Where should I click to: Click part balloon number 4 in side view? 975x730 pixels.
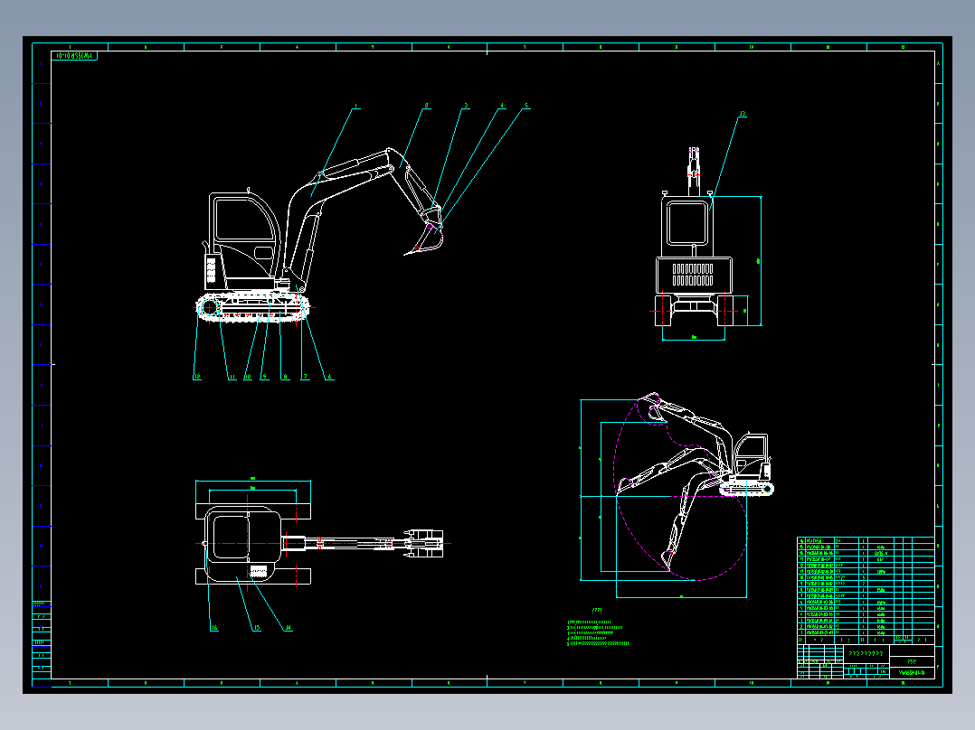point(502,106)
